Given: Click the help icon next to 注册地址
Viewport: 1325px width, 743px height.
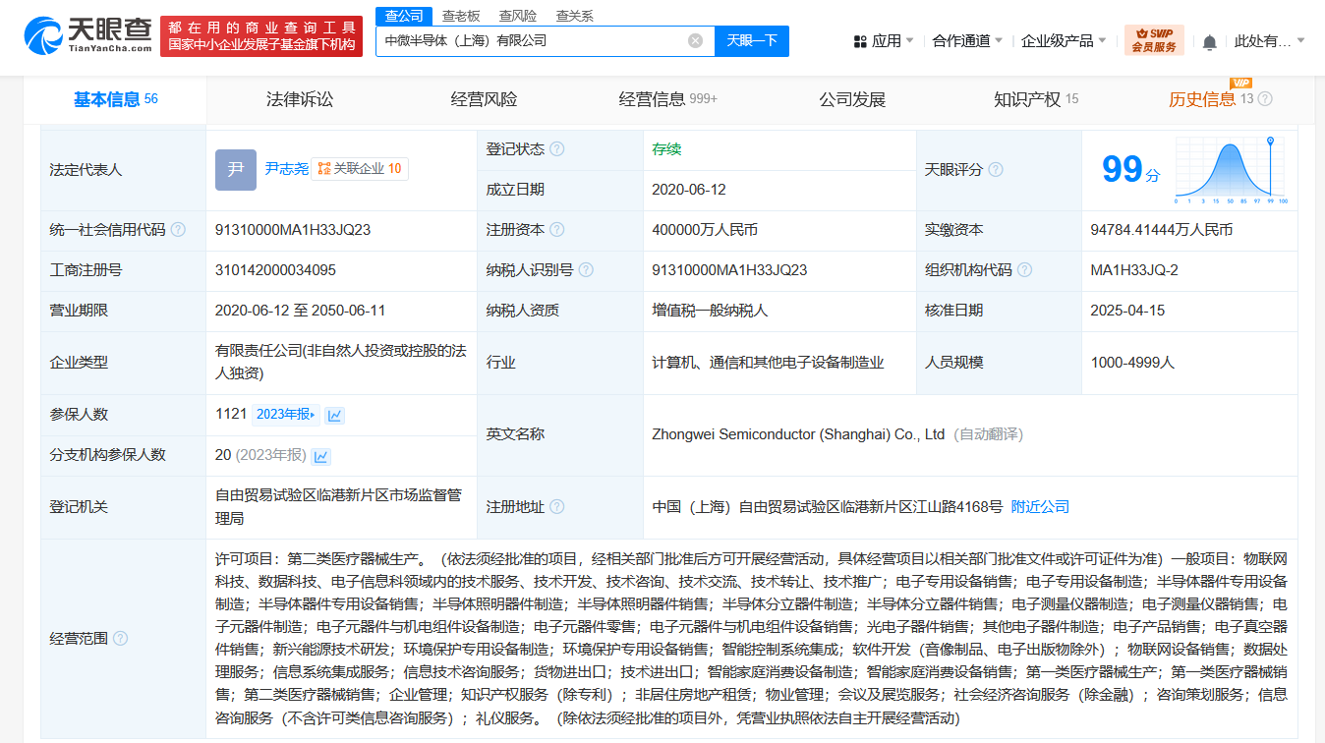Looking at the screenshot, I should [x=557, y=507].
